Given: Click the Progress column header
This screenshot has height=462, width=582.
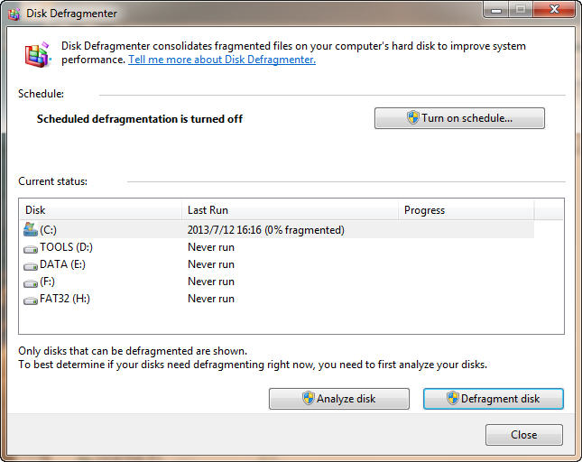Looking at the screenshot, I should pos(467,210).
